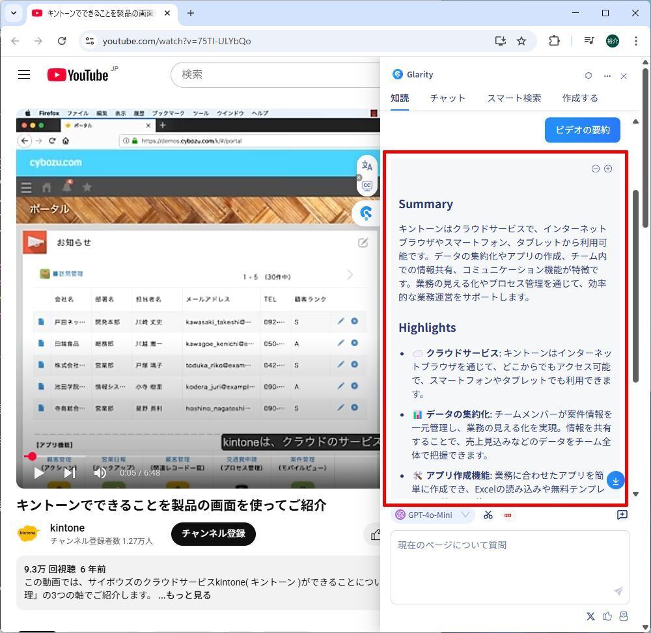Click the video title text
This screenshot has width=651, height=633.
[171, 505]
